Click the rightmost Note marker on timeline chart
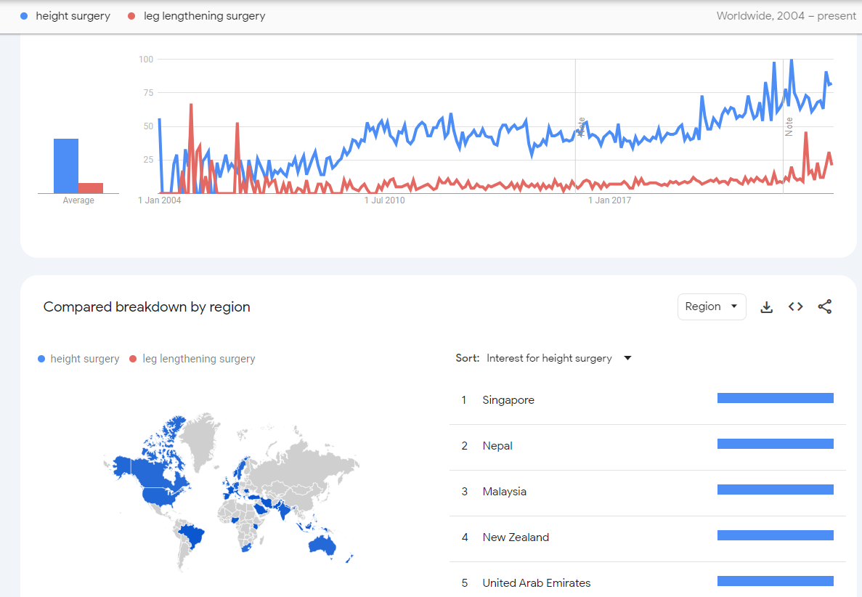The width and height of the screenshot is (862, 597). (x=789, y=127)
